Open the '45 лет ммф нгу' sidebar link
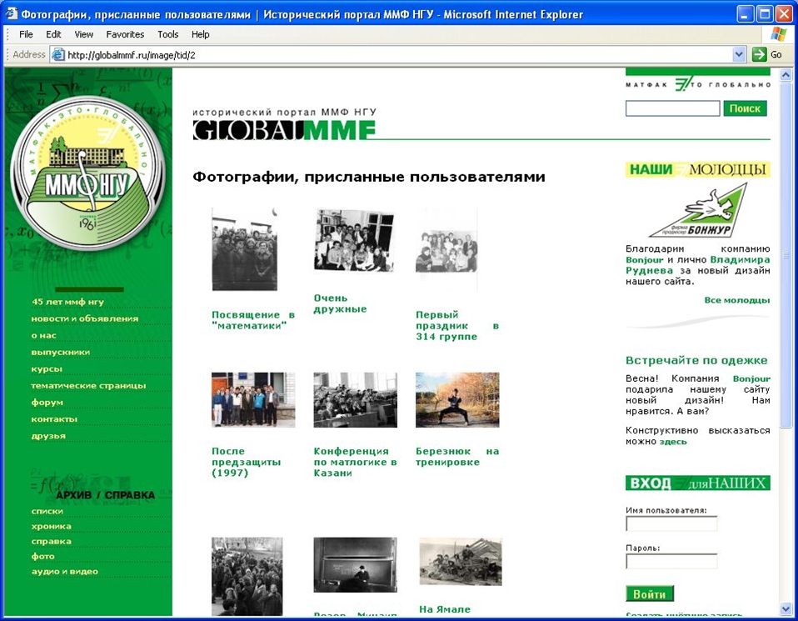The image size is (798, 621). point(67,302)
